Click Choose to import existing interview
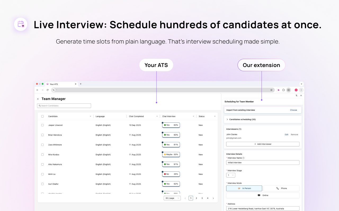The image size is (339, 211). coord(293,110)
